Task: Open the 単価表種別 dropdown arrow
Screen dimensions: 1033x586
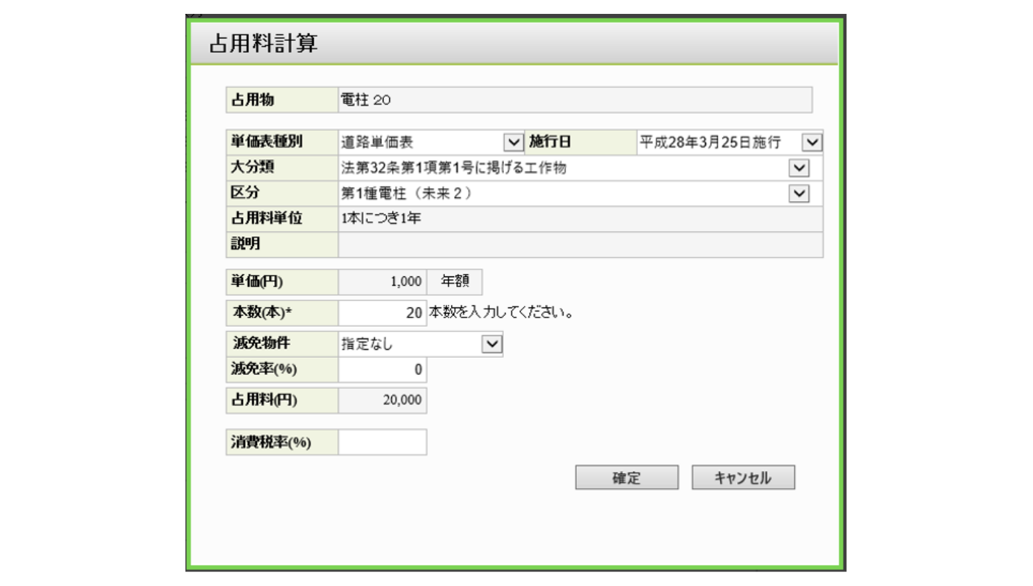Action: pos(513,142)
